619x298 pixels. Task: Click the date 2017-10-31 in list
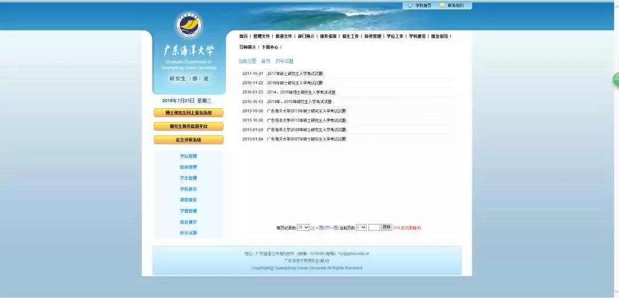tap(252, 73)
